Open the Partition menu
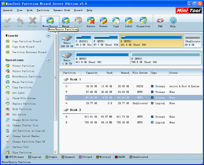Screen dimensions: 204x165 coord(43,10)
